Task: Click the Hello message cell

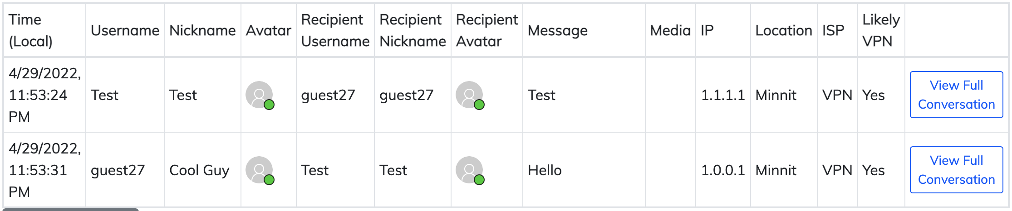Action: 545,170
